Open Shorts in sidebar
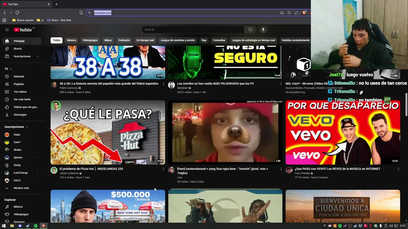Screen dimensions: 408x229 point(22,49)
